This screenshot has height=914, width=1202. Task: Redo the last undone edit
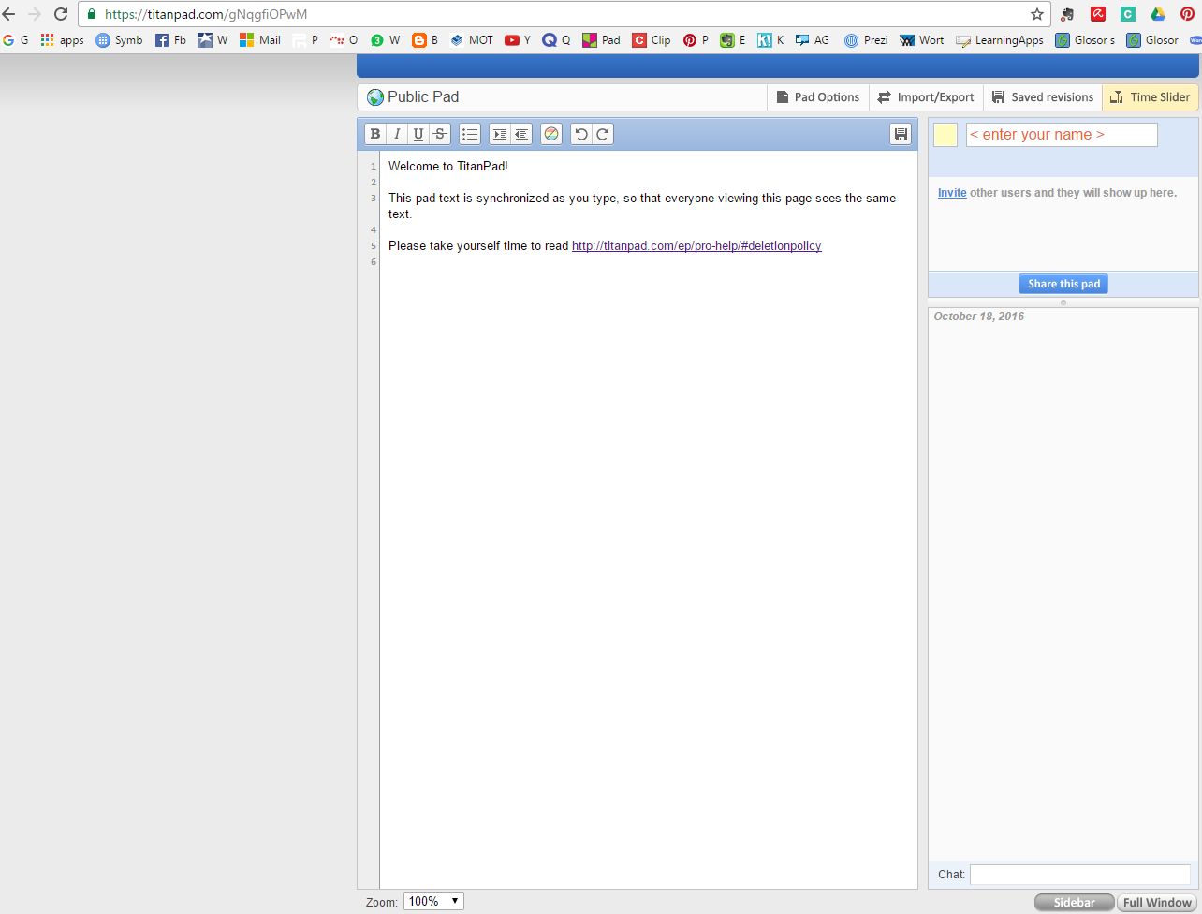603,134
